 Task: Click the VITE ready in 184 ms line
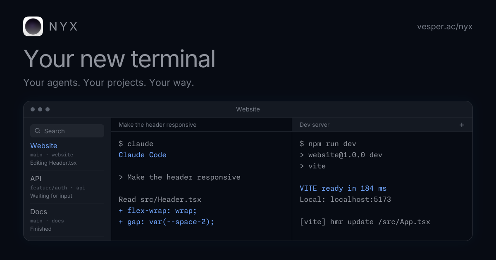(x=343, y=189)
